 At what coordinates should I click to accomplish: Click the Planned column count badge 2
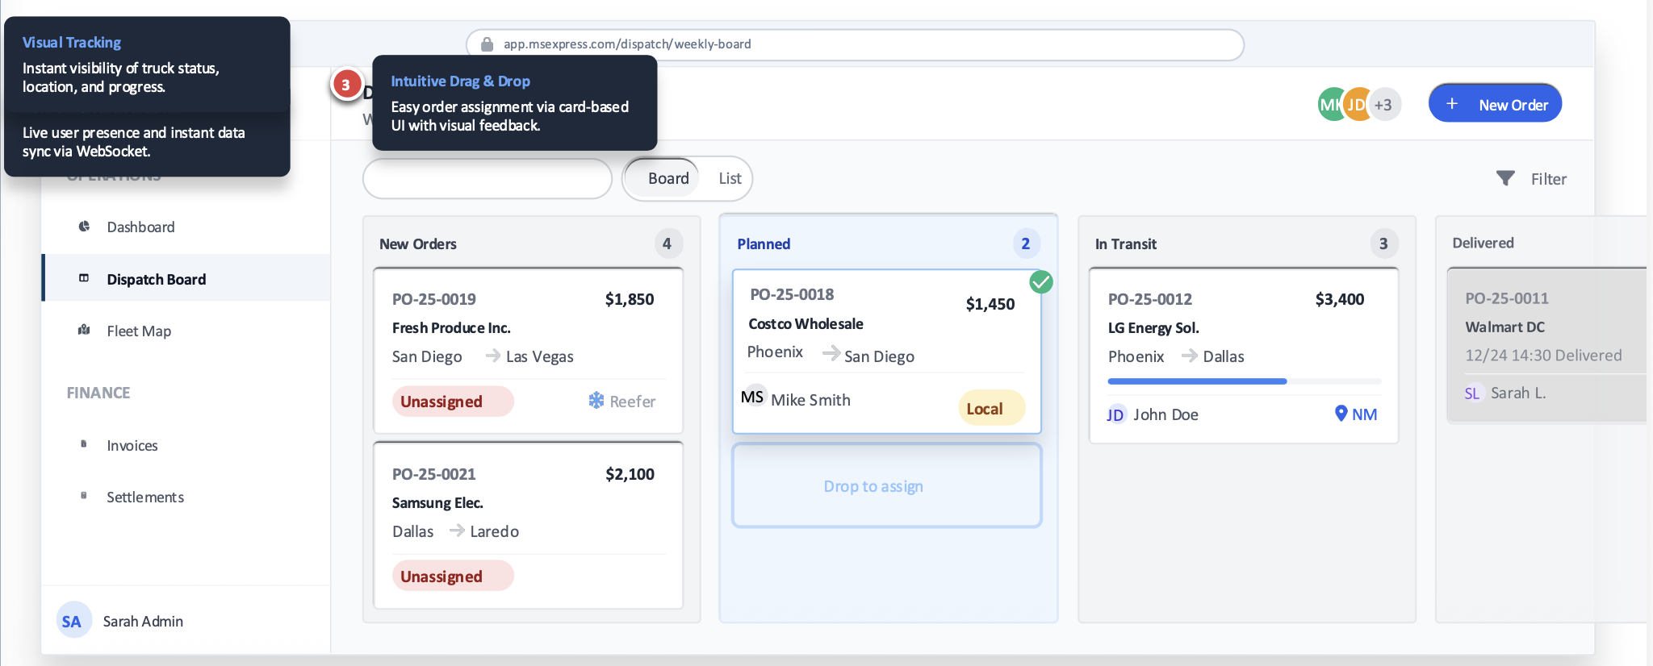(x=1026, y=244)
